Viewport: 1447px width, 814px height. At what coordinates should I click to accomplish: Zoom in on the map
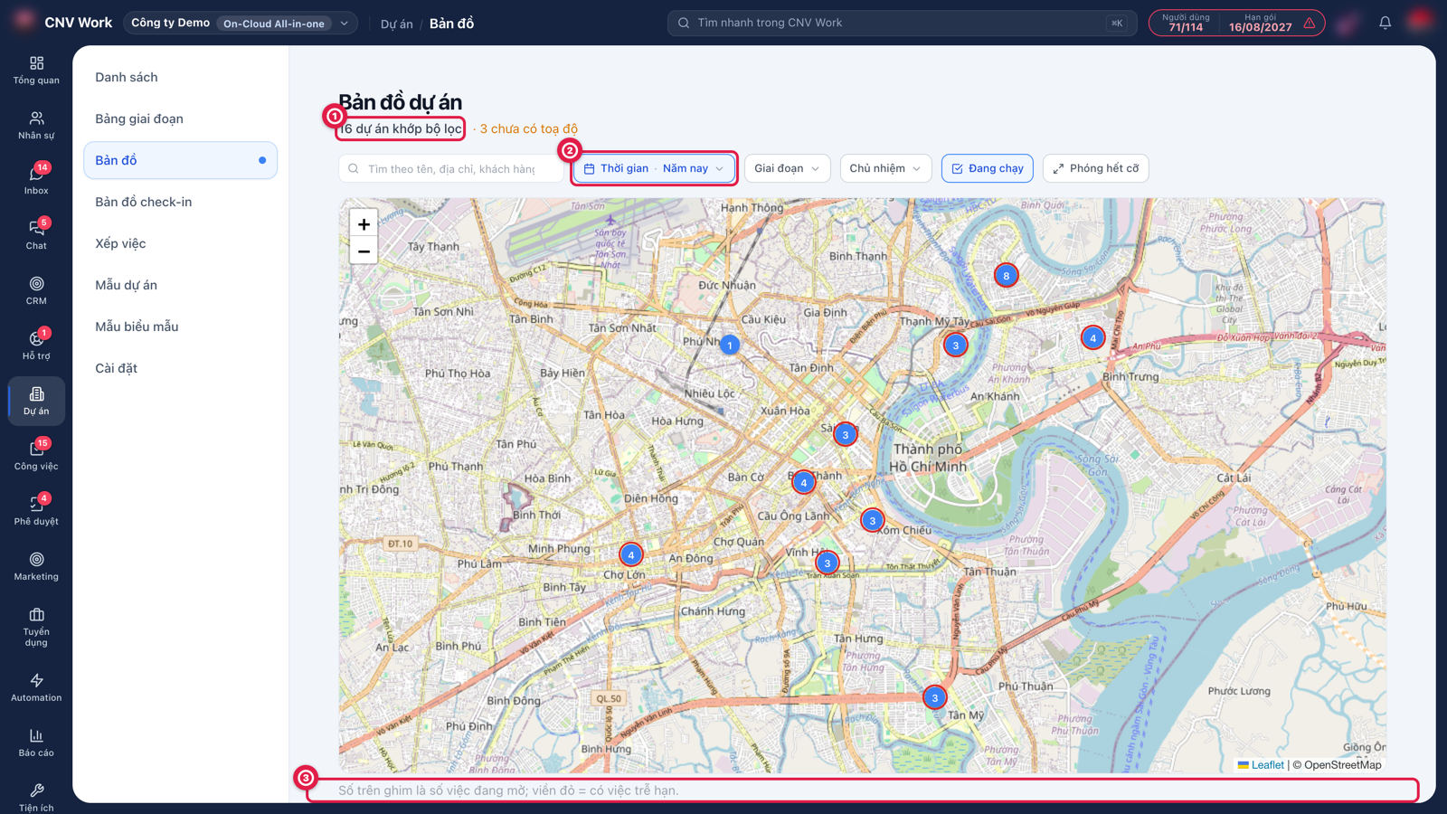(364, 224)
